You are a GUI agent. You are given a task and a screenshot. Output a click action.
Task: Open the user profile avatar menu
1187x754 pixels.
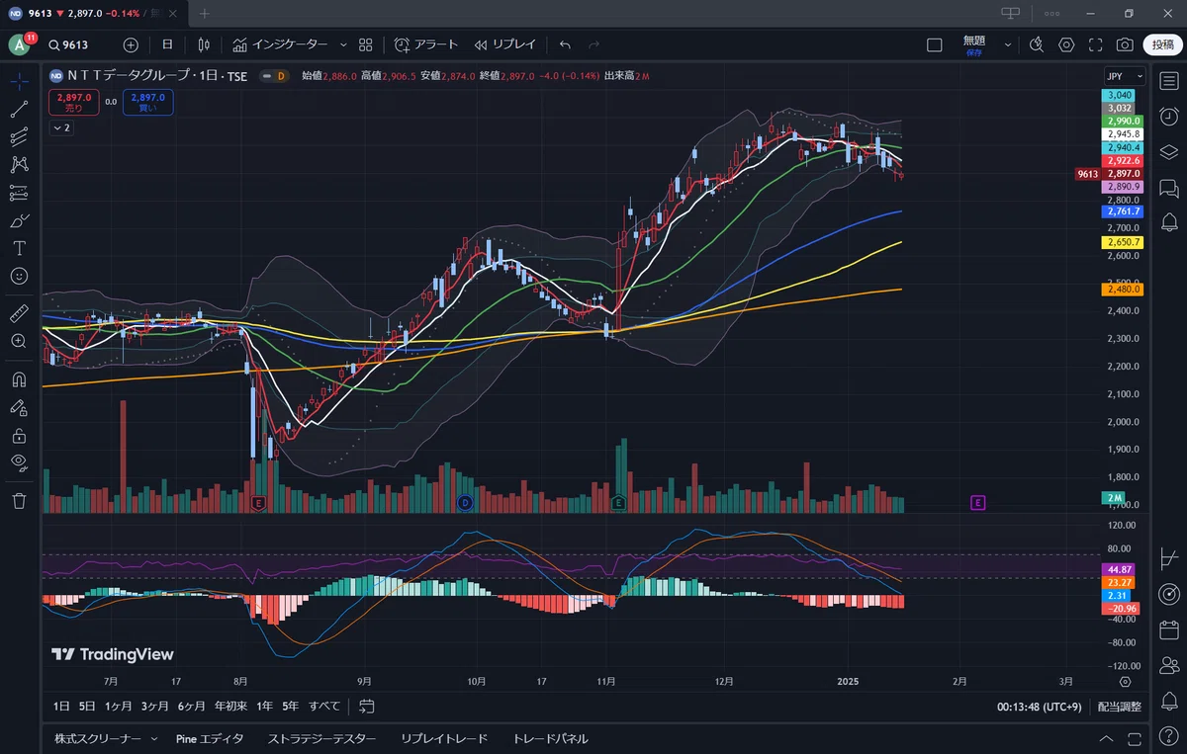click(x=20, y=44)
